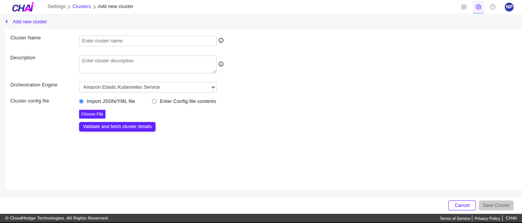View the info icon beside Description field
Viewport: 522px width, 223px height.
tap(221, 64)
